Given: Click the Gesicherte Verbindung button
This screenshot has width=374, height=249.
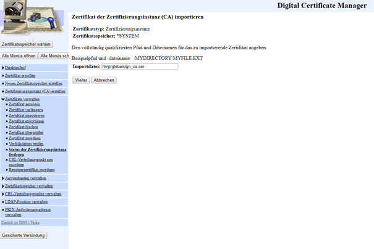Looking at the screenshot, I should [x=23, y=235].
